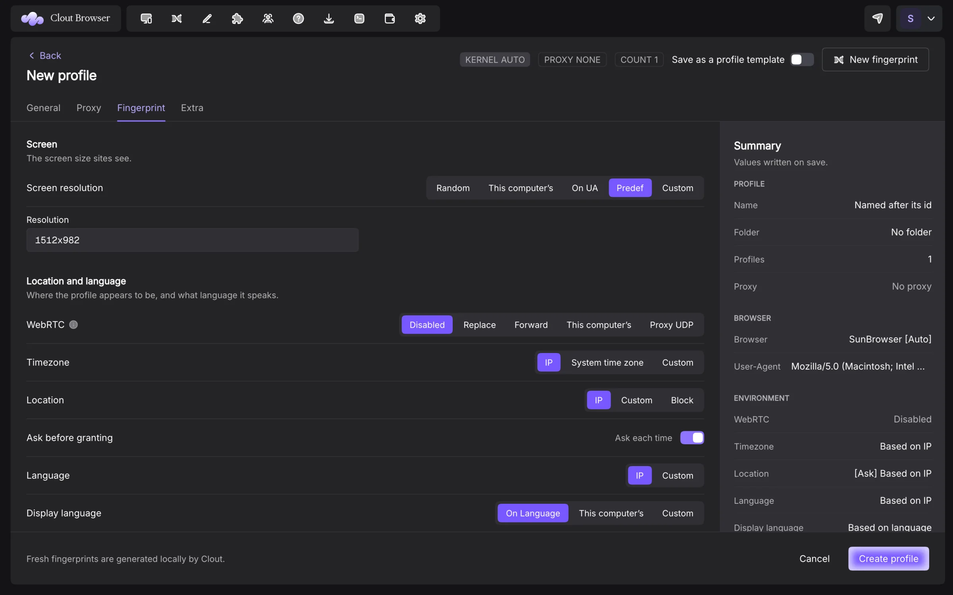Set Display language to This computer's
This screenshot has height=595, width=953.
point(611,513)
